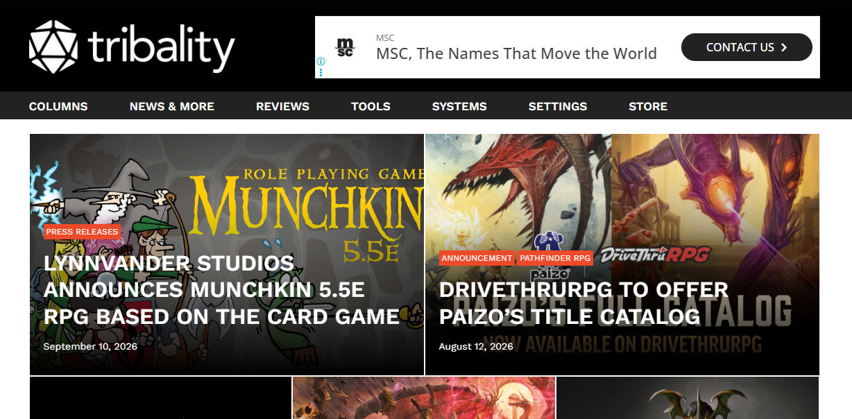Click the Contact Us ad button
Viewport: 852px width, 419px height.
pyautogui.click(x=747, y=47)
